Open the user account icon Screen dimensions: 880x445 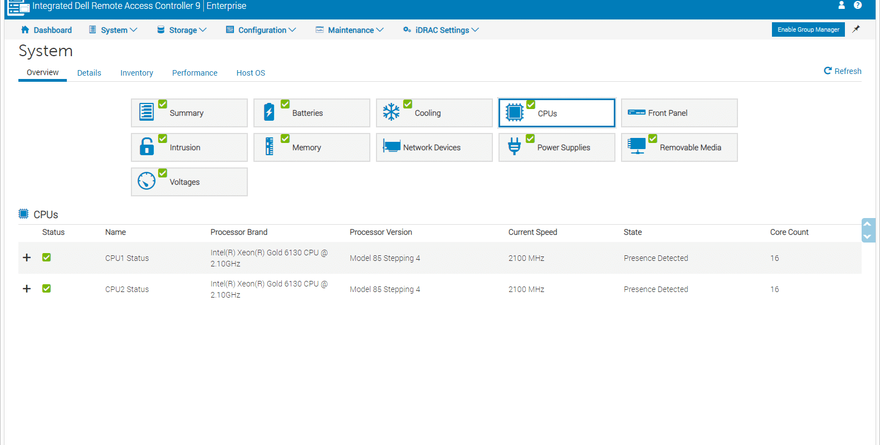tap(842, 5)
